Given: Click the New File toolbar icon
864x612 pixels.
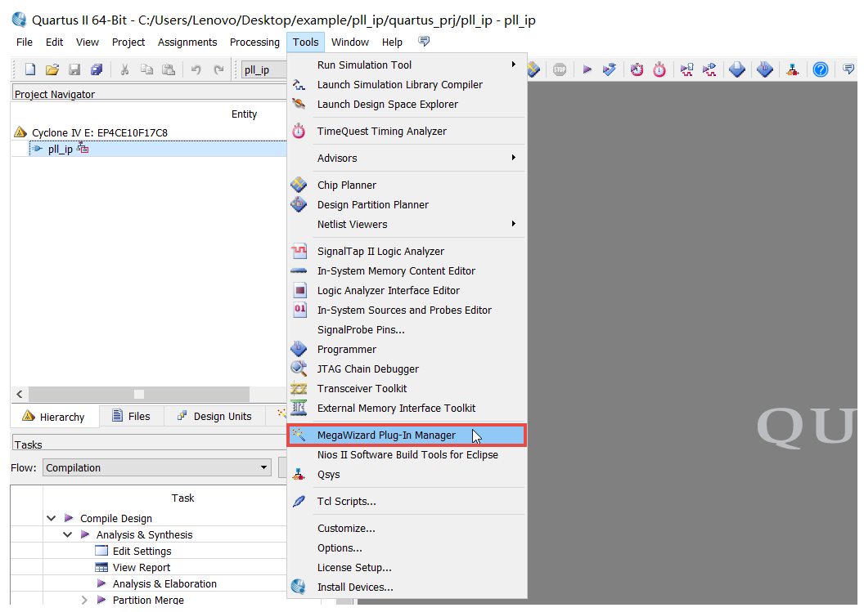Looking at the screenshot, I should point(30,69).
